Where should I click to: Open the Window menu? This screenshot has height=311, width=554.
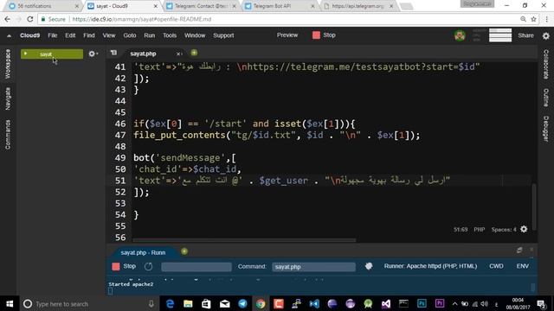point(195,35)
